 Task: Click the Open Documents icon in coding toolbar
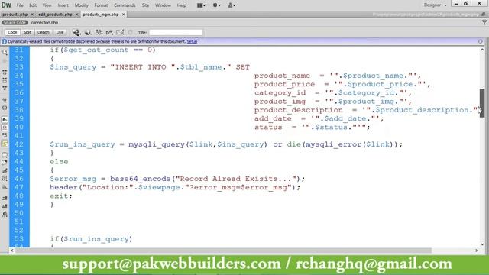click(x=5, y=53)
